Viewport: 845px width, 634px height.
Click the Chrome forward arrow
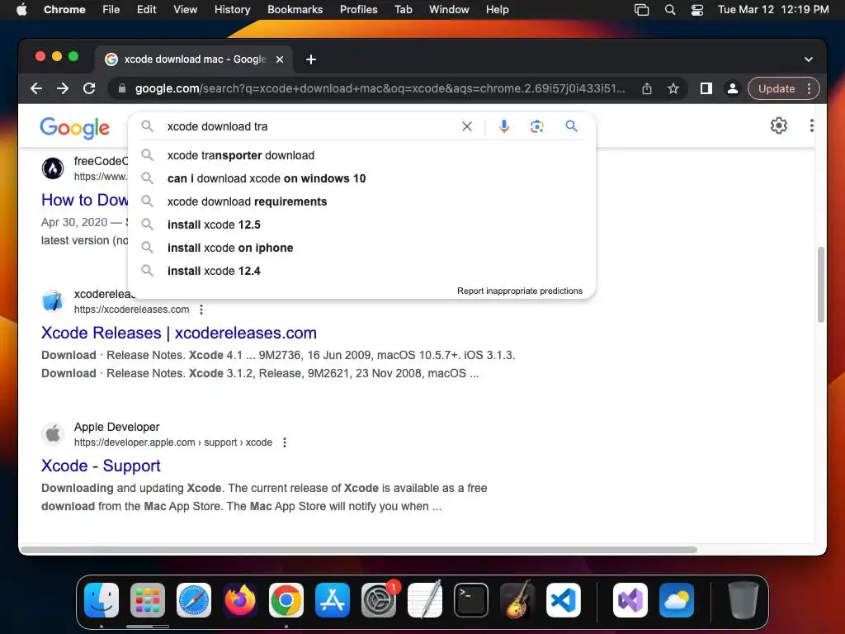tap(63, 88)
